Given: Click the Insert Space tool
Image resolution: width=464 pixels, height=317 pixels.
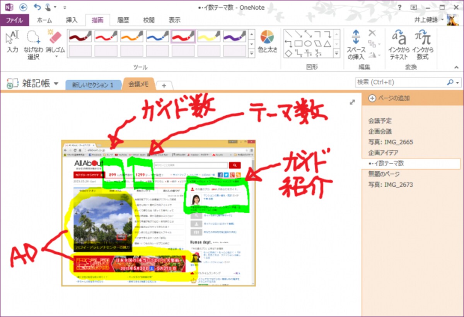Looking at the screenshot, I should (x=356, y=45).
